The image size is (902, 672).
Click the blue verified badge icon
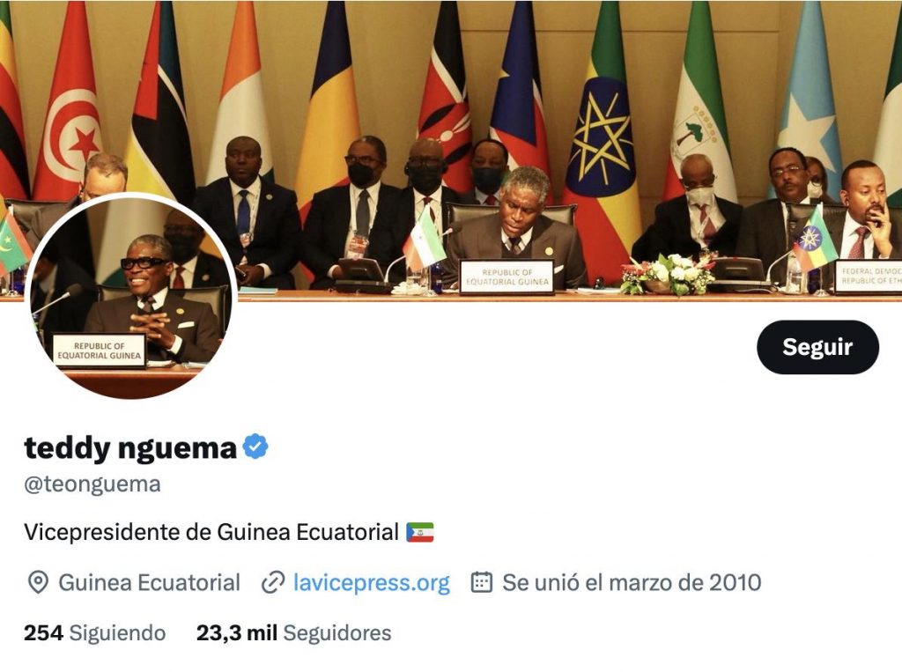pyautogui.click(x=255, y=447)
